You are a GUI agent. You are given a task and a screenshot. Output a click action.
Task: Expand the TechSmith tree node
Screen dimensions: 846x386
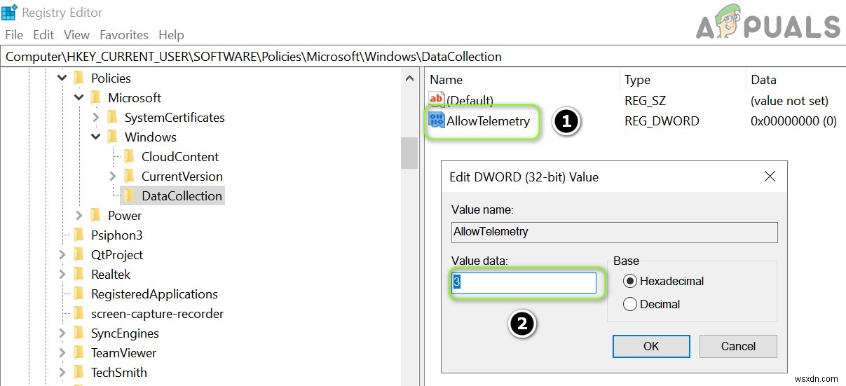point(62,372)
